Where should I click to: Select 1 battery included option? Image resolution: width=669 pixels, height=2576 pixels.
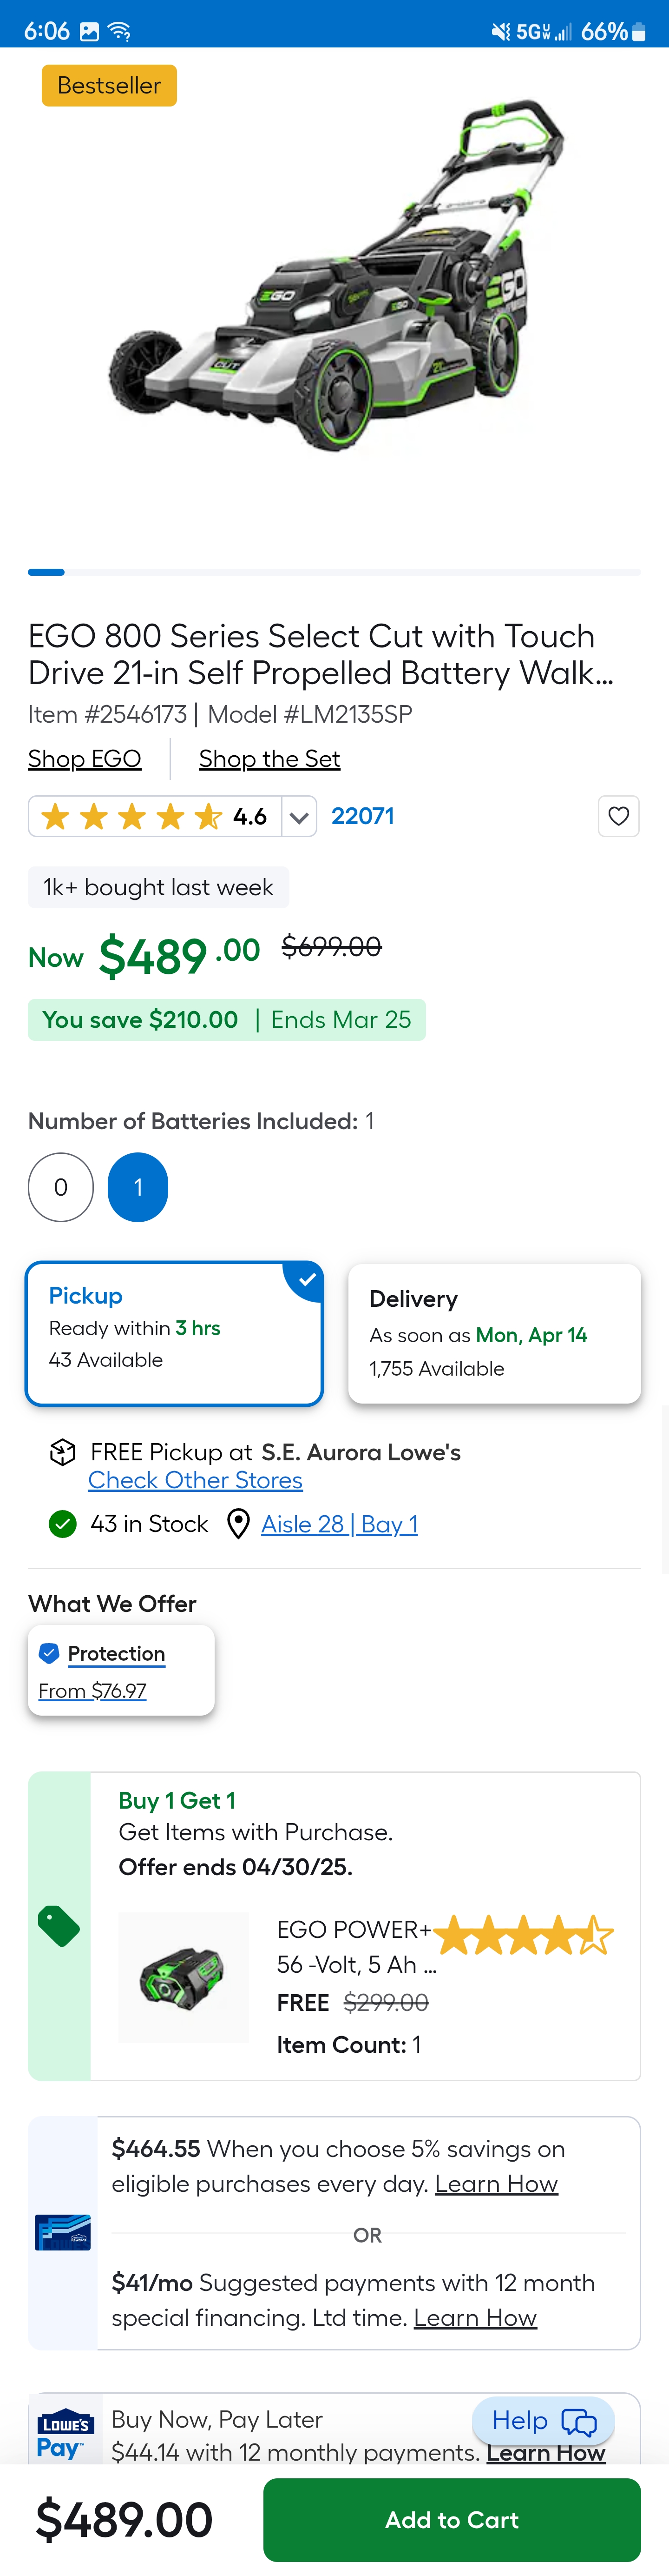138,1187
